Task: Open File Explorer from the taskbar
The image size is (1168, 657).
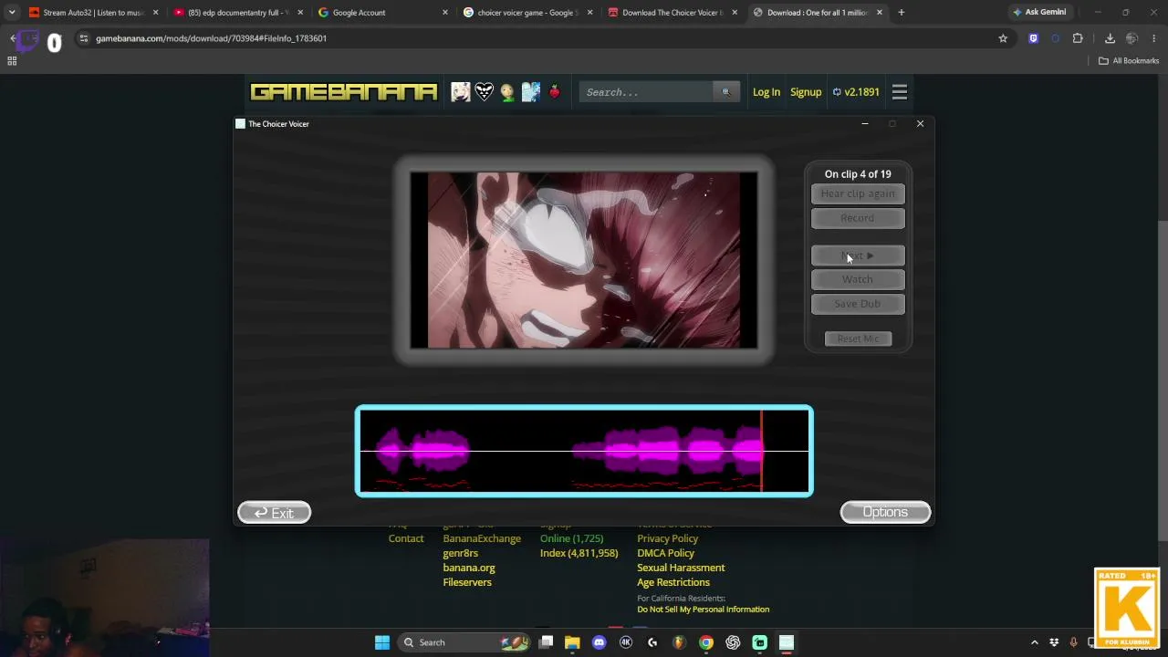Action: (572, 642)
